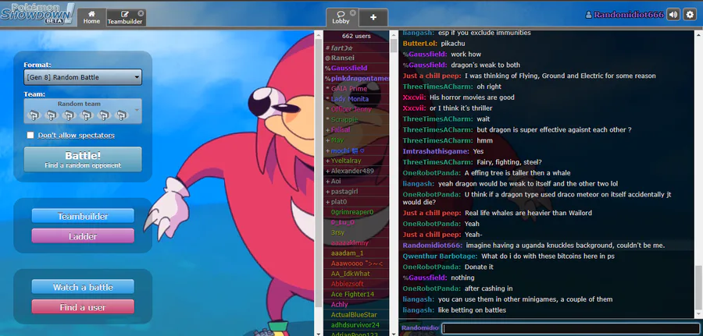Click the chat message input field
703x336 pixels.
[x=571, y=328]
